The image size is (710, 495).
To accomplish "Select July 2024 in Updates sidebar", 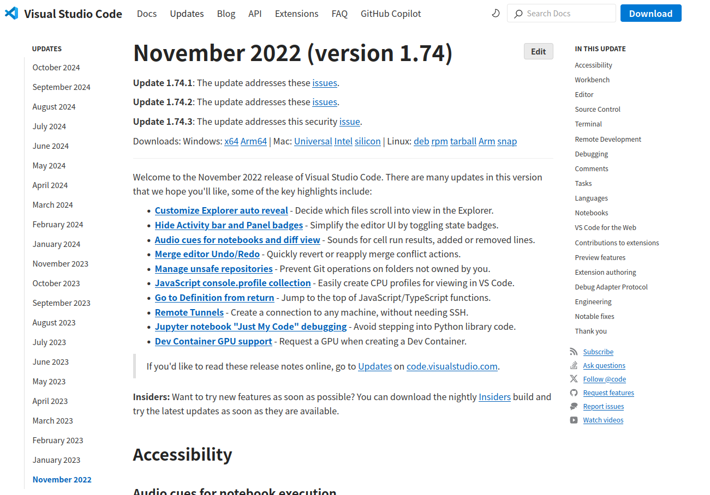I will [49, 126].
